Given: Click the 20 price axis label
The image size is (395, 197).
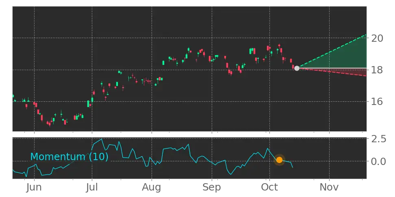Looking at the screenshot, I should coord(377,38).
